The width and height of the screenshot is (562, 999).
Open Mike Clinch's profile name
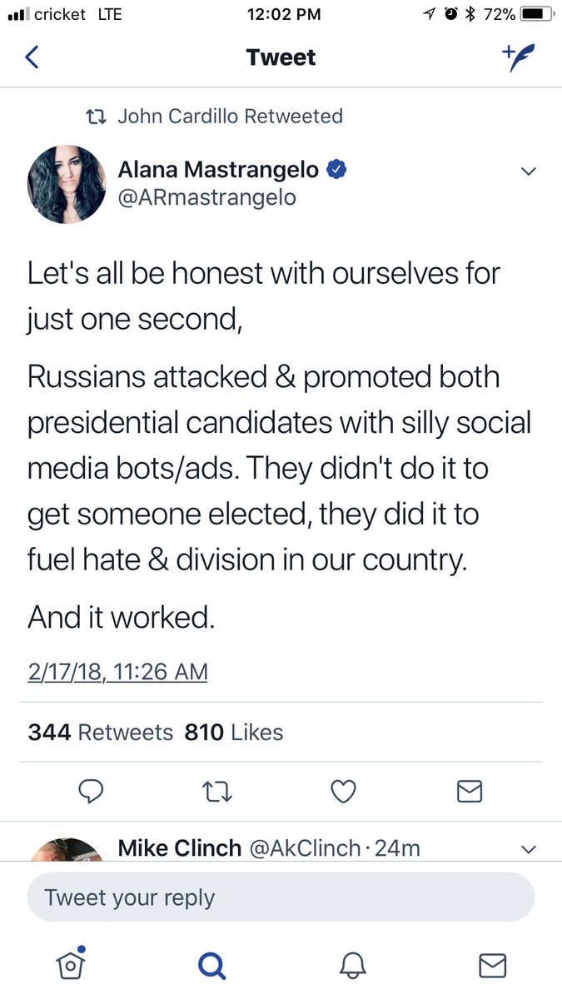[180, 848]
